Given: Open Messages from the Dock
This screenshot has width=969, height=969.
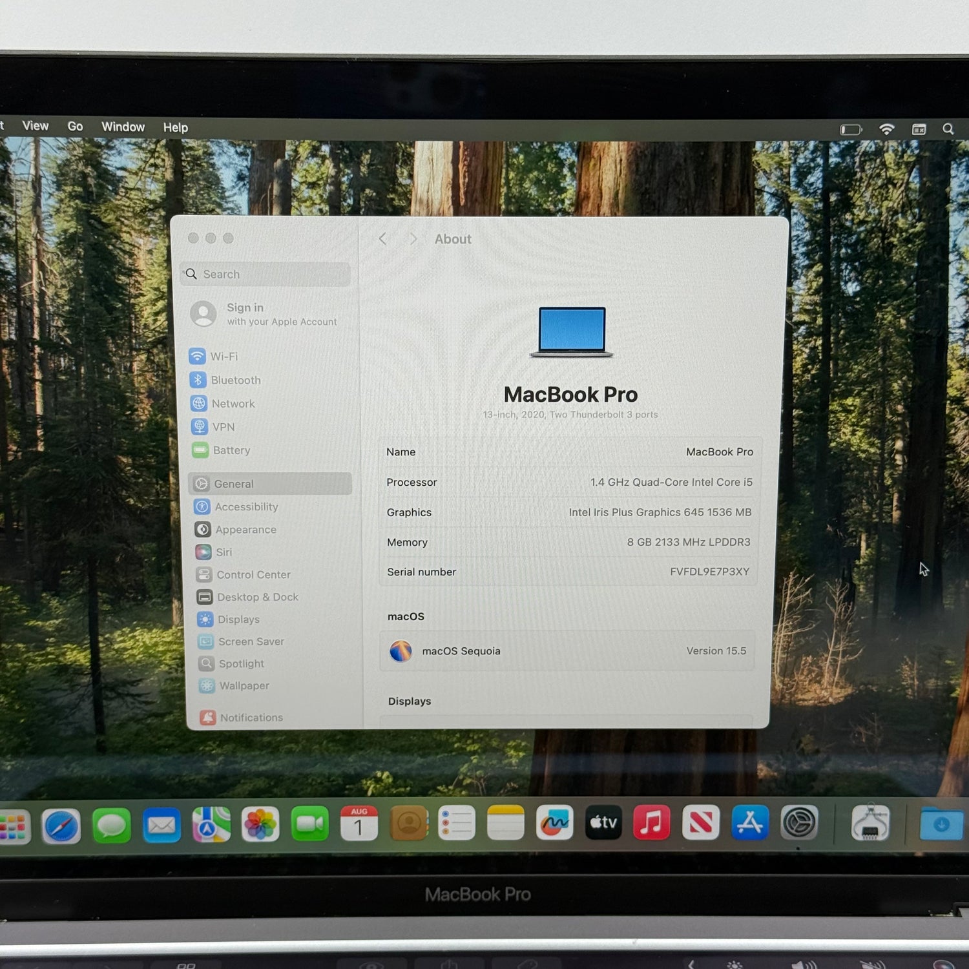Looking at the screenshot, I should 111,826.
